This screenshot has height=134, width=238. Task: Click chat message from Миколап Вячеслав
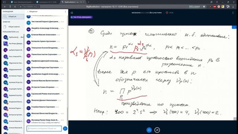45,114
